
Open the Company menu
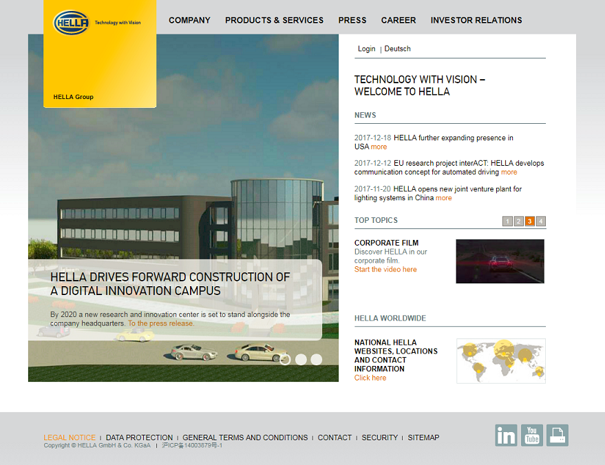pyautogui.click(x=189, y=20)
